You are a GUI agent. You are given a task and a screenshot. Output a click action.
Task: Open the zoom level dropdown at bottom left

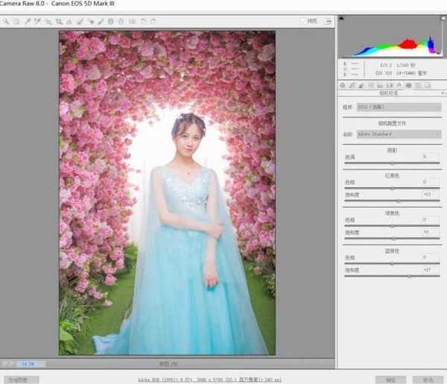pos(28,364)
